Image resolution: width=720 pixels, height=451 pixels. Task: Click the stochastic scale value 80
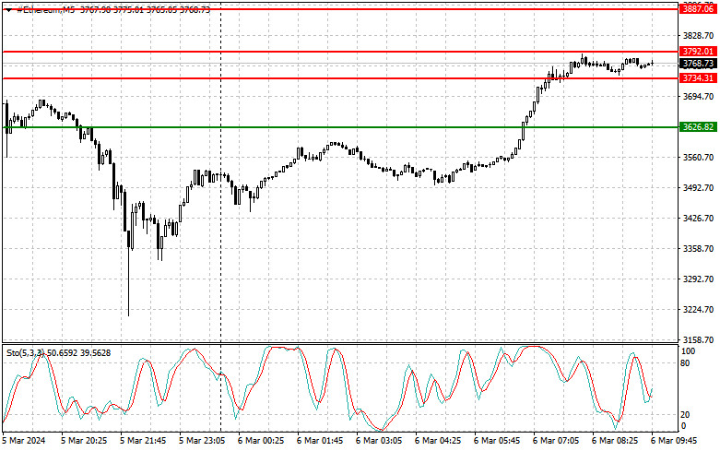(685, 363)
